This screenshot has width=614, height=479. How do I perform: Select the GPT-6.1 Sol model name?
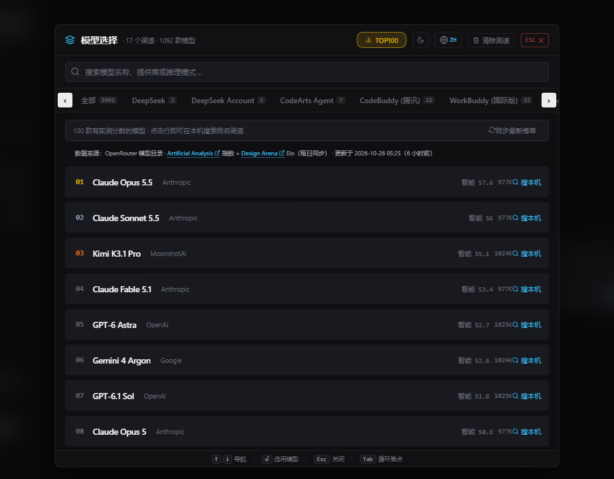(x=113, y=396)
